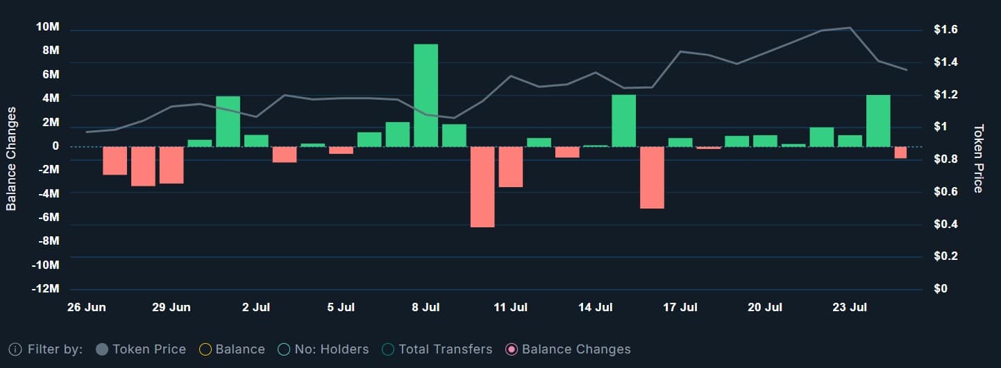The image size is (1001, 368).
Task: Click the last small red bar at chart end
Action: click(x=900, y=152)
